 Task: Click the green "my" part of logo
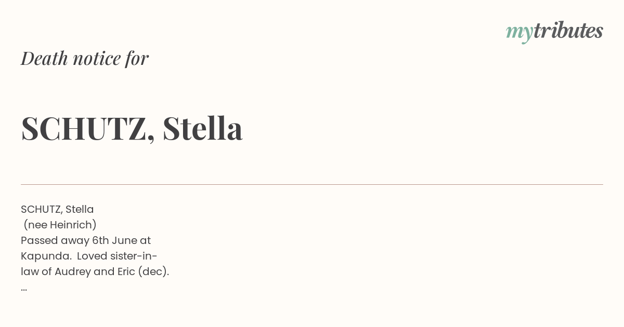[x=519, y=33]
